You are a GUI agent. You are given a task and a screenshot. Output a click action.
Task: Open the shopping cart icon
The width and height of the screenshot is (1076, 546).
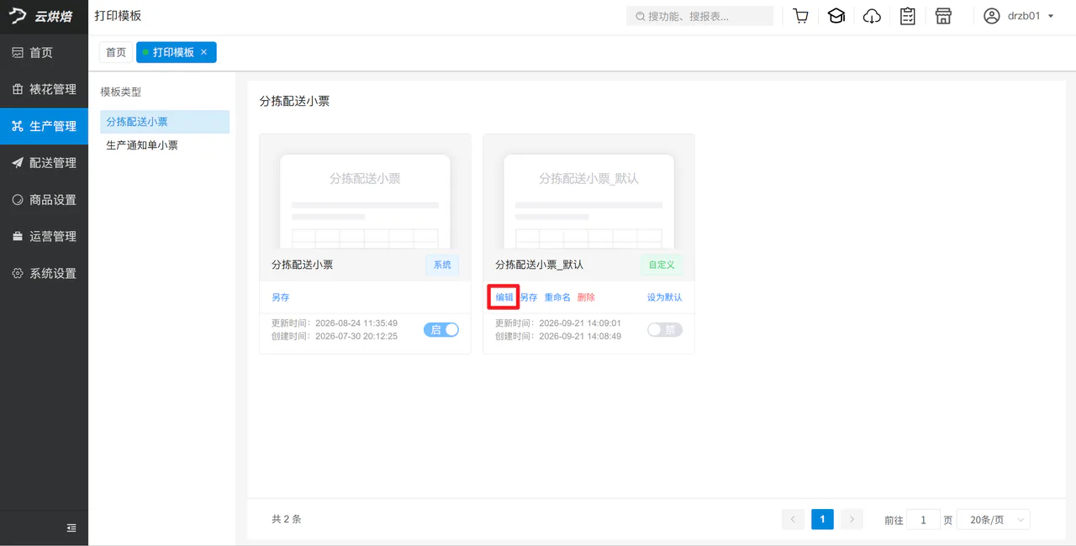(801, 16)
